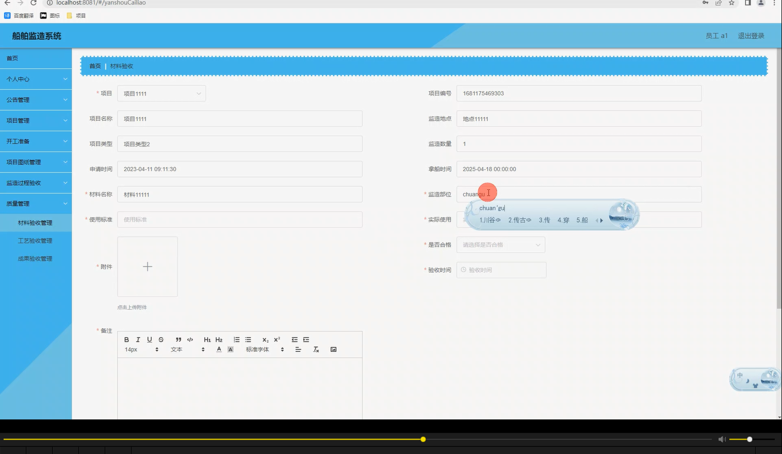Open the 文本 heading style dropdown
Viewport: 782px width, 454px height.
pos(188,349)
